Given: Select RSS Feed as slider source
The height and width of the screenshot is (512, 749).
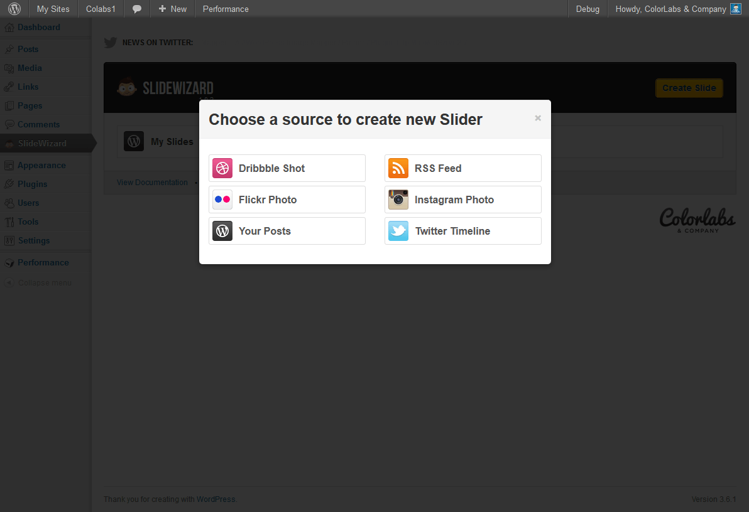Looking at the screenshot, I should point(463,168).
